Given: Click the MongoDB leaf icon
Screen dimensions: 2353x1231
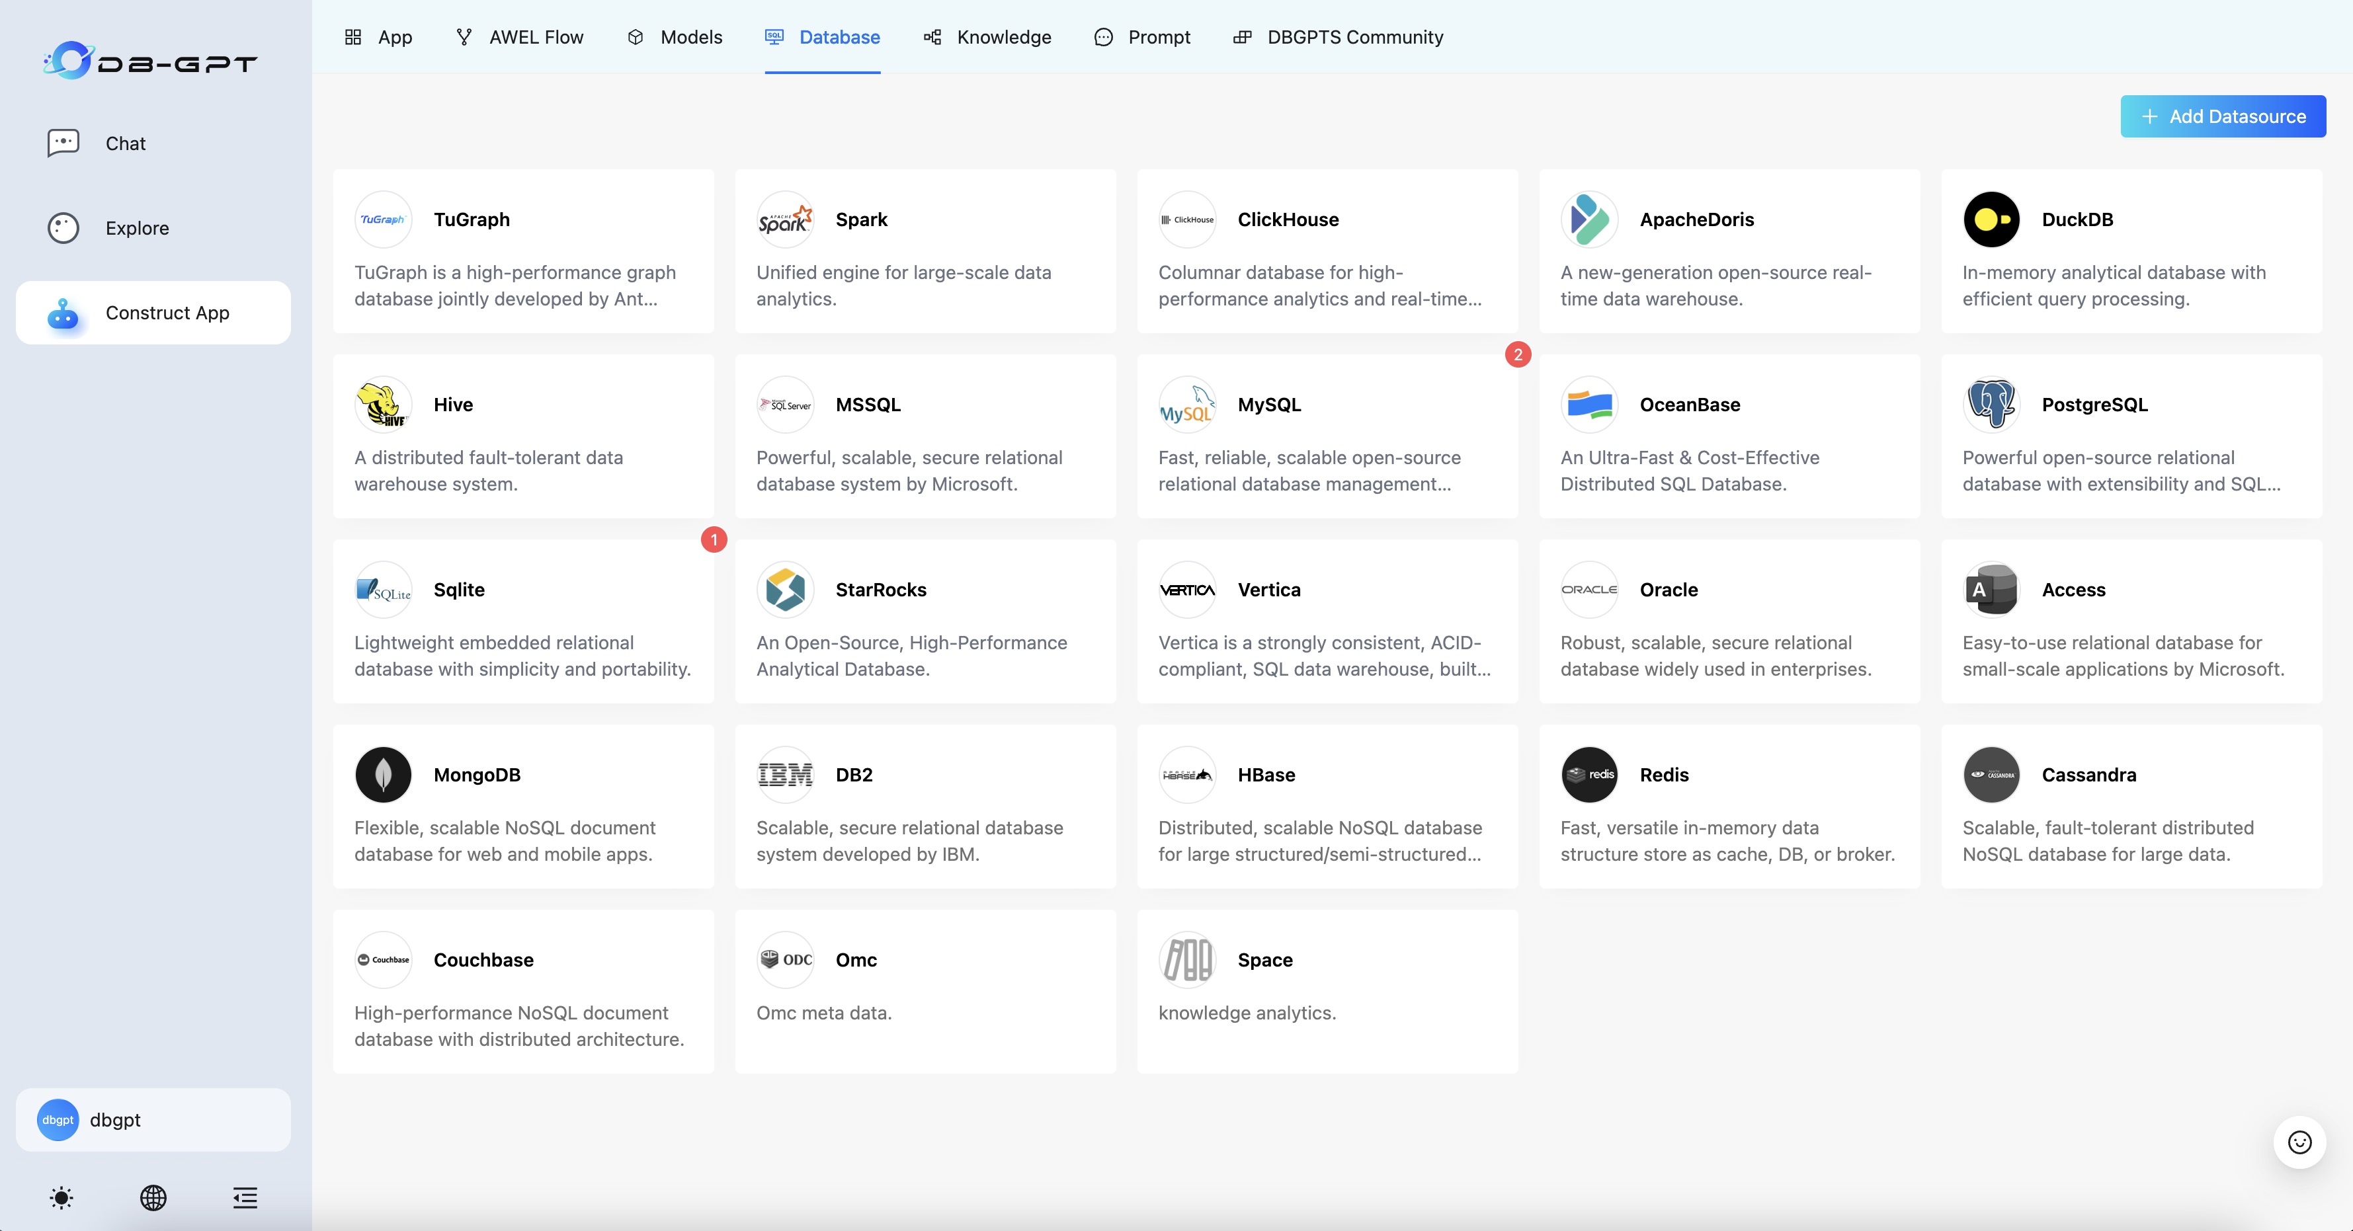Looking at the screenshot, I should point(383,774).
